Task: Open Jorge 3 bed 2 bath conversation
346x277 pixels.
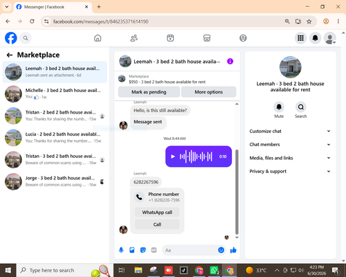Action: point(55,181)
